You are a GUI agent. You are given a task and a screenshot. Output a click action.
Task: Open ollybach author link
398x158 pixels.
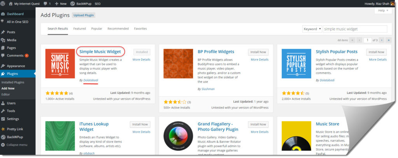(90, 153)
